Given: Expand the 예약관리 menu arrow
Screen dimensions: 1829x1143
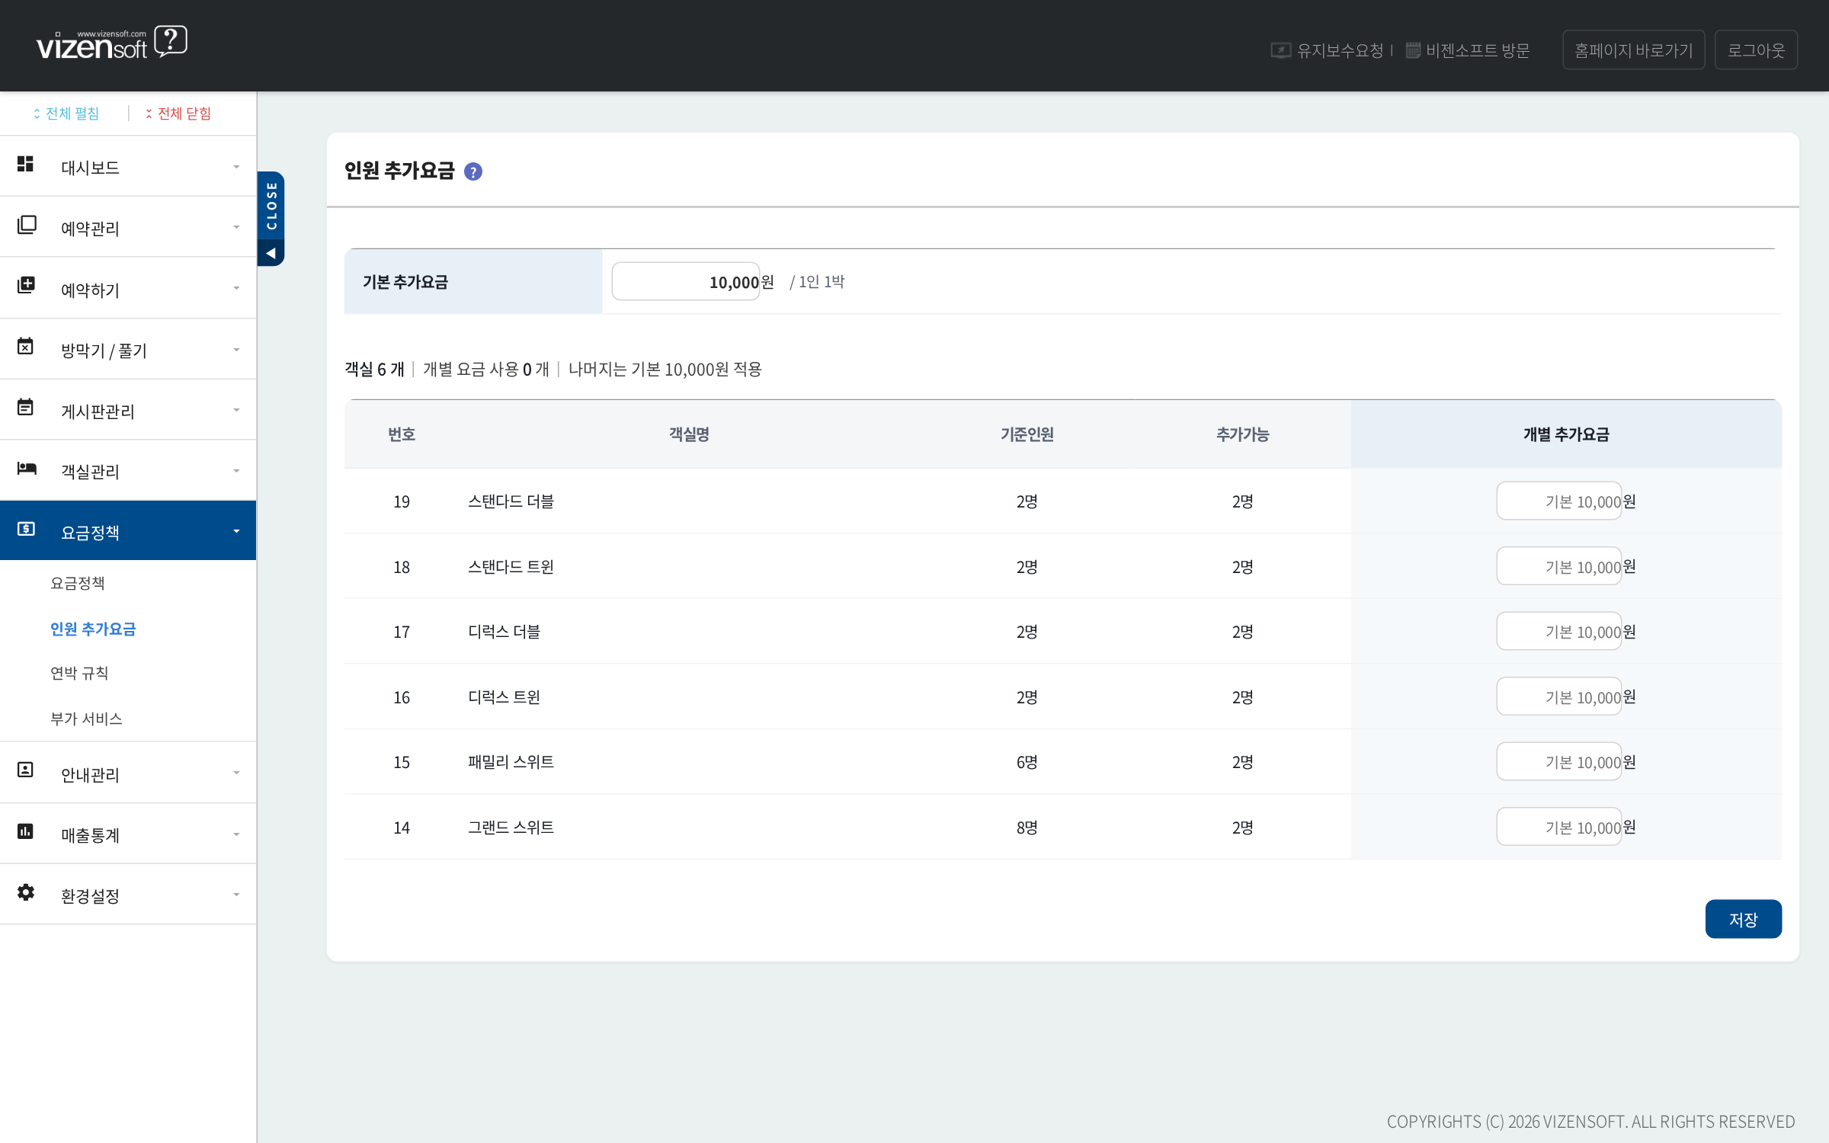Looking at the screenshot, I should [236, 227].
